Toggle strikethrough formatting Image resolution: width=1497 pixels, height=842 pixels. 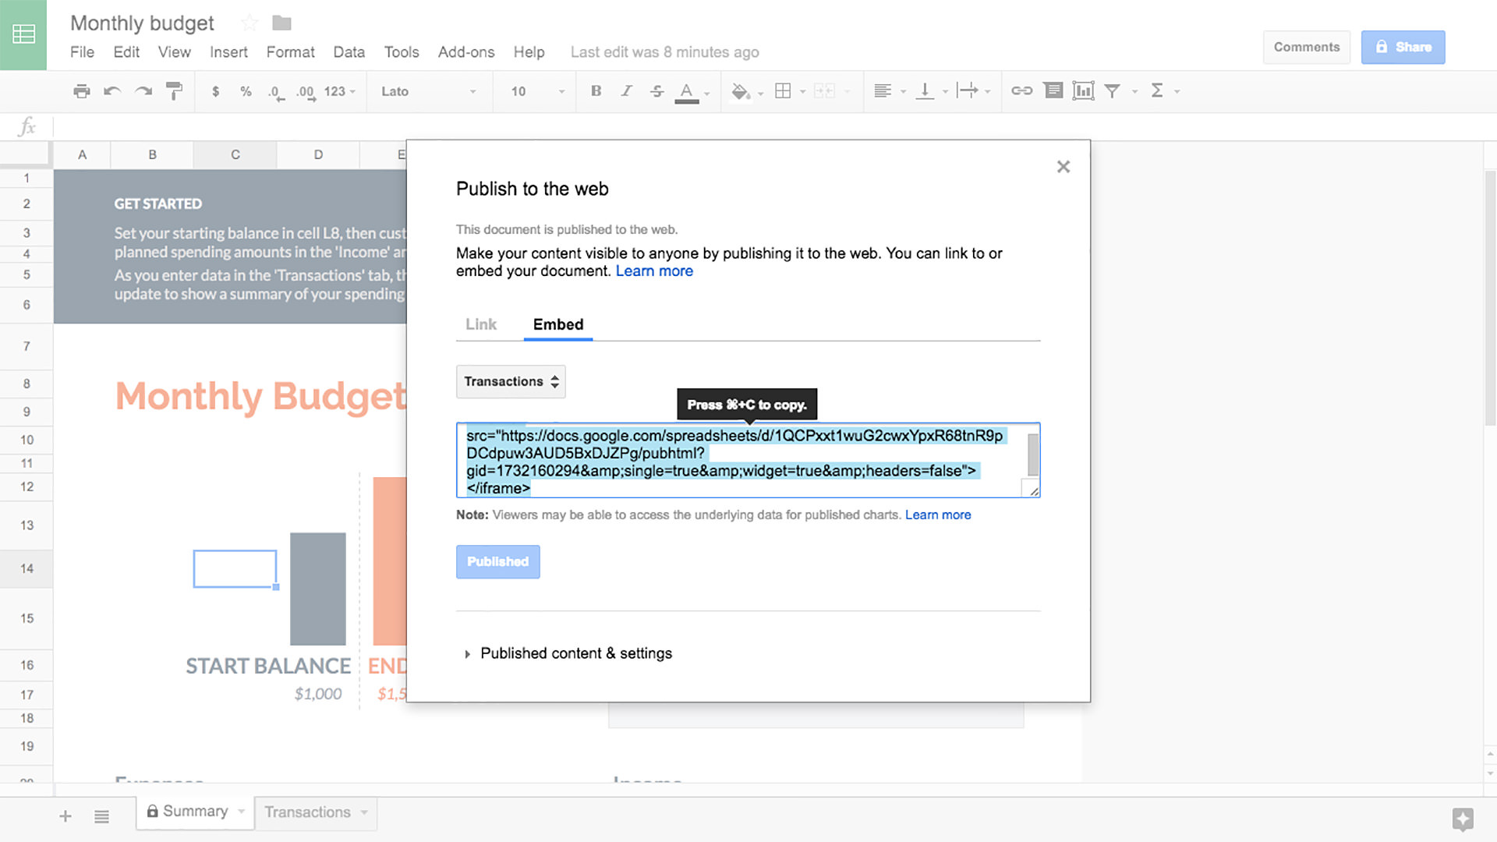point(657,91)
